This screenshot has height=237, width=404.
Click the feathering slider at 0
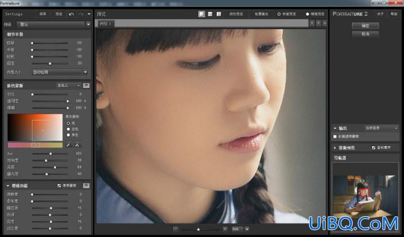point(50,94)
